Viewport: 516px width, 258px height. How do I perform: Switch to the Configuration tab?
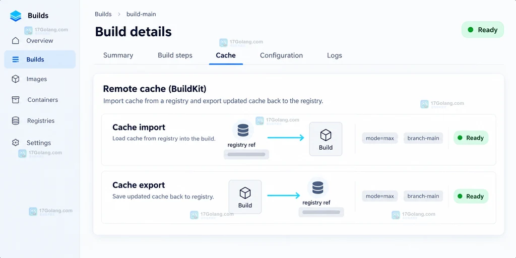281,55
